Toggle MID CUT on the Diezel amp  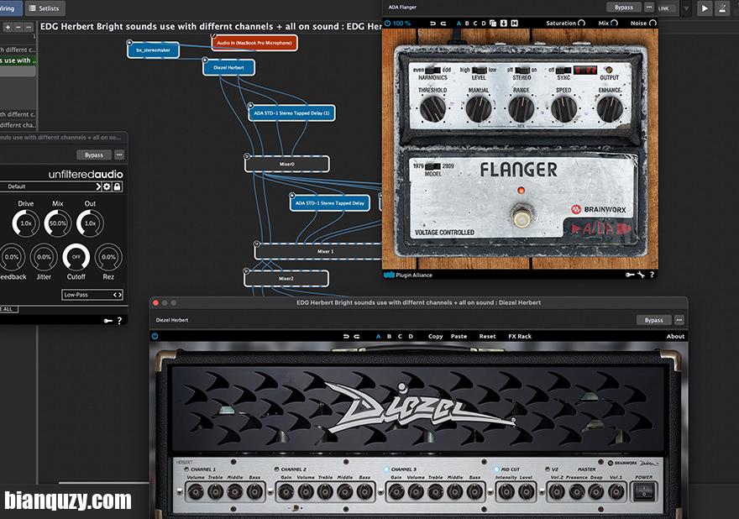497,469
